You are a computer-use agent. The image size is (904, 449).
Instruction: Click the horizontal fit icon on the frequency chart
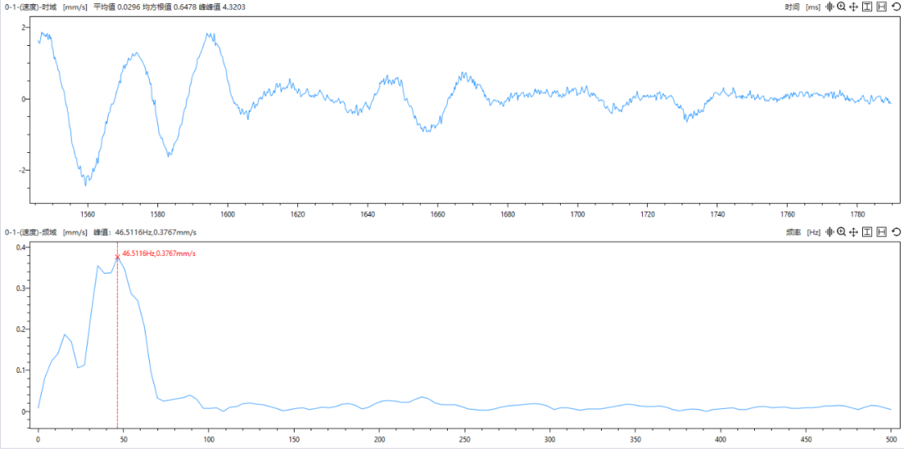click(x=881, y=232)
